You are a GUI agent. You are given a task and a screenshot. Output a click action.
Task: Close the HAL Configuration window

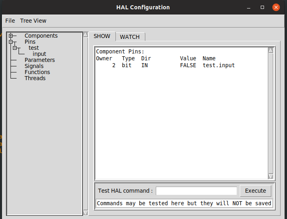click(276, 7)
